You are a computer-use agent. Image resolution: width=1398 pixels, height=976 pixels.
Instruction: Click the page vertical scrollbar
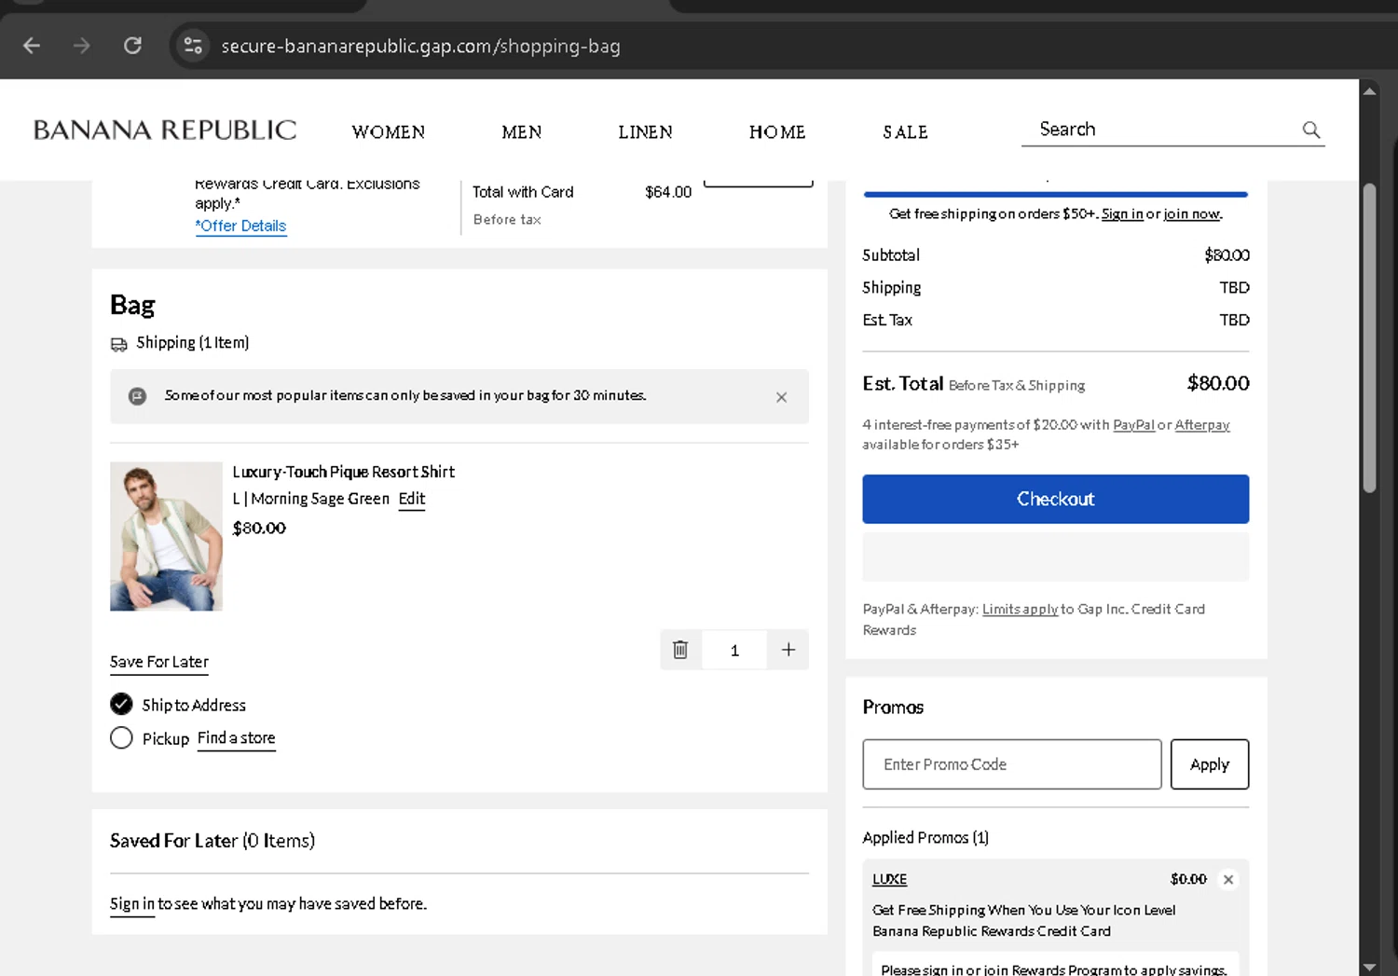(x=1369, y=337)
